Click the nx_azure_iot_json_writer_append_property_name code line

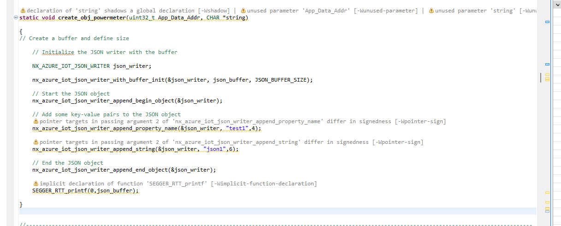tap(147, 128)
